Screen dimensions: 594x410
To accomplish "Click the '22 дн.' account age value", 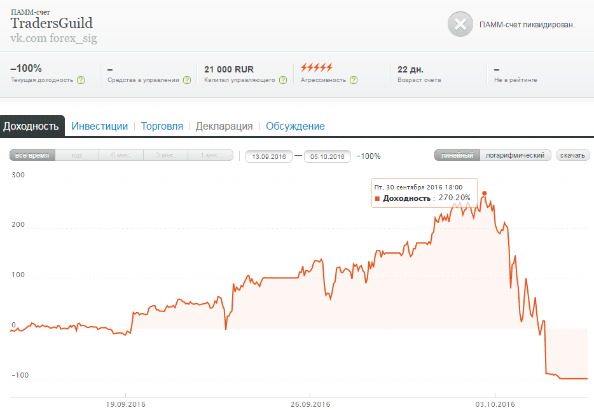I will 410,69.
